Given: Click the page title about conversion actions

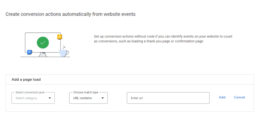Looking at the screenshot, I should 70,14.
